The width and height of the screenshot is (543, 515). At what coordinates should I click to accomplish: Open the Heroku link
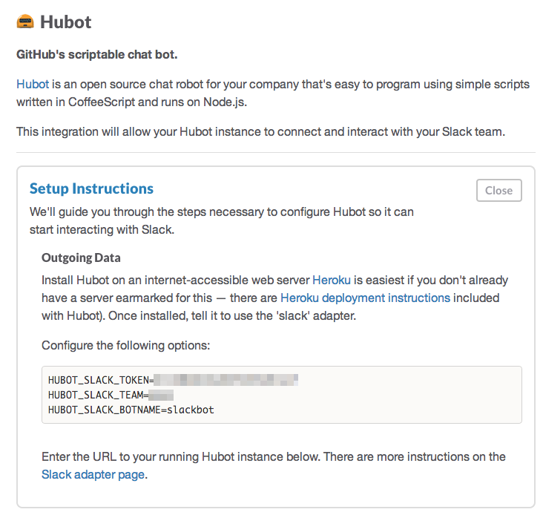click(x=332, y=280)
